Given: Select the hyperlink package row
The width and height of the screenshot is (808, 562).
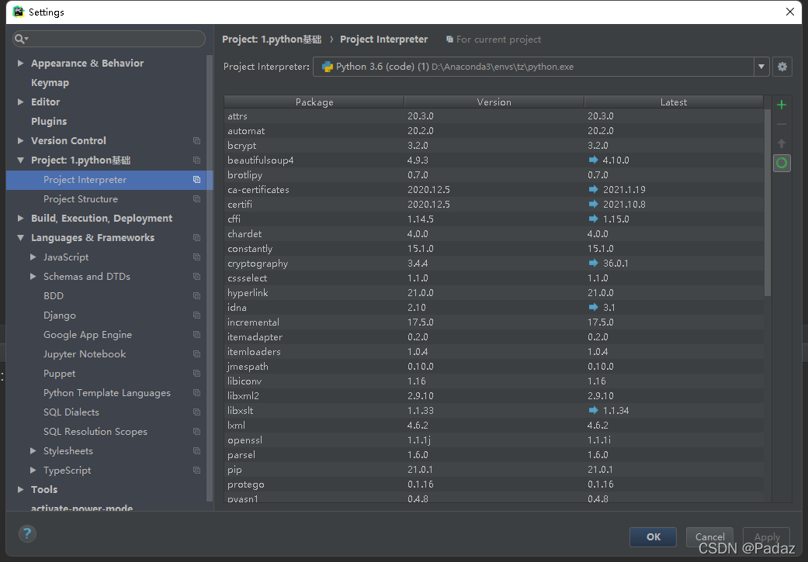Looking at the screenshot, I should [494, 292].
